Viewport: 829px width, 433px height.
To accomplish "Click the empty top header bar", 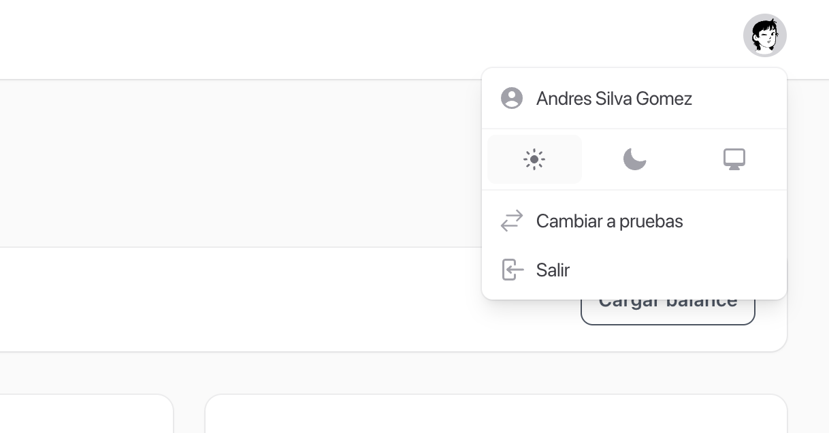I will tap(340, 39).
